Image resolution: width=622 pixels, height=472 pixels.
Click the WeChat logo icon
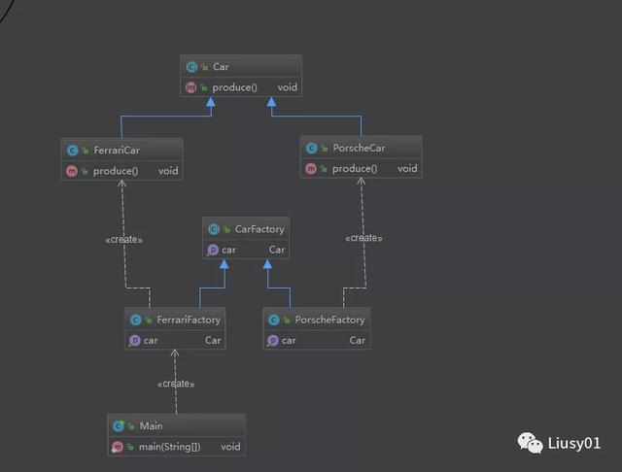(x=531, y=443)
